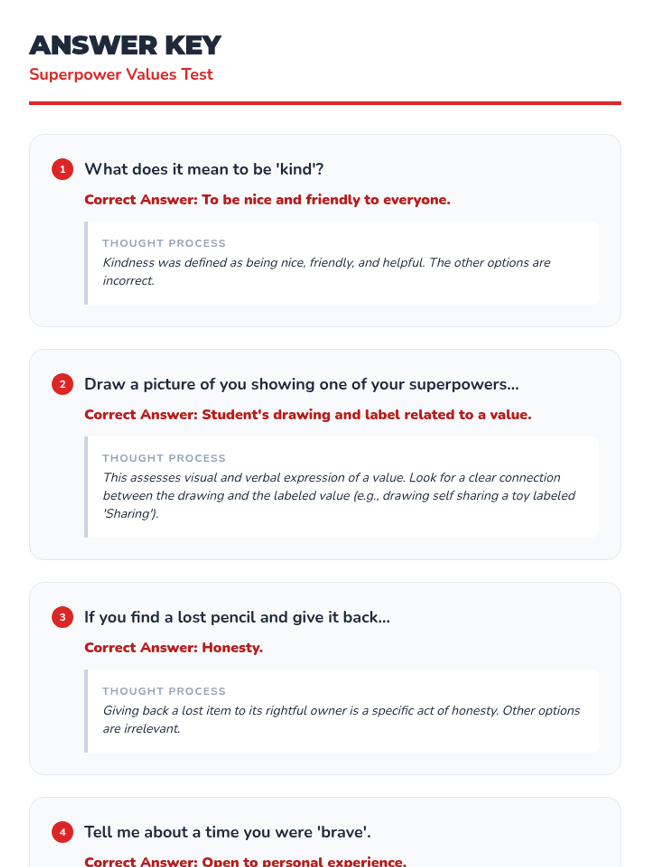
Task: Select the ANSWER KEY heading
Action: [125, 45]
